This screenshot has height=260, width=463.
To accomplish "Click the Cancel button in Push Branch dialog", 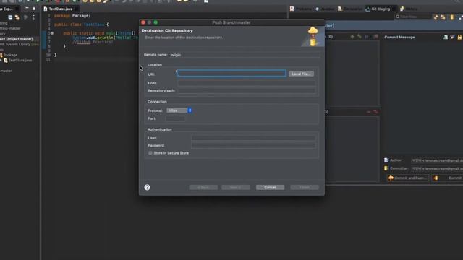I will (x=270, y=188).
